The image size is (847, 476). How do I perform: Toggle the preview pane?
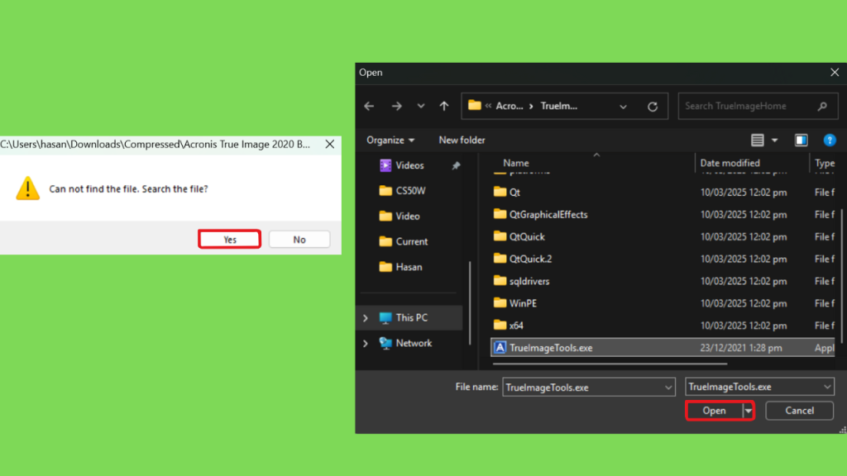coord(801,140)
